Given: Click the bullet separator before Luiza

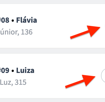Looking at the screenshot, I should 13,71.
